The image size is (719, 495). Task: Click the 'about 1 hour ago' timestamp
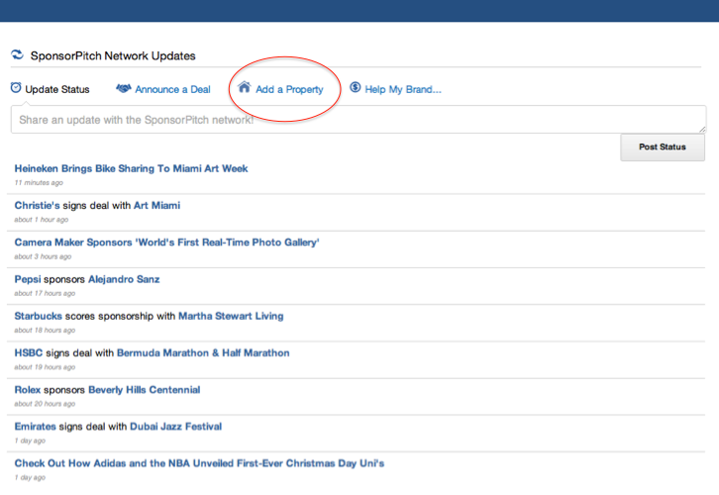42,220
